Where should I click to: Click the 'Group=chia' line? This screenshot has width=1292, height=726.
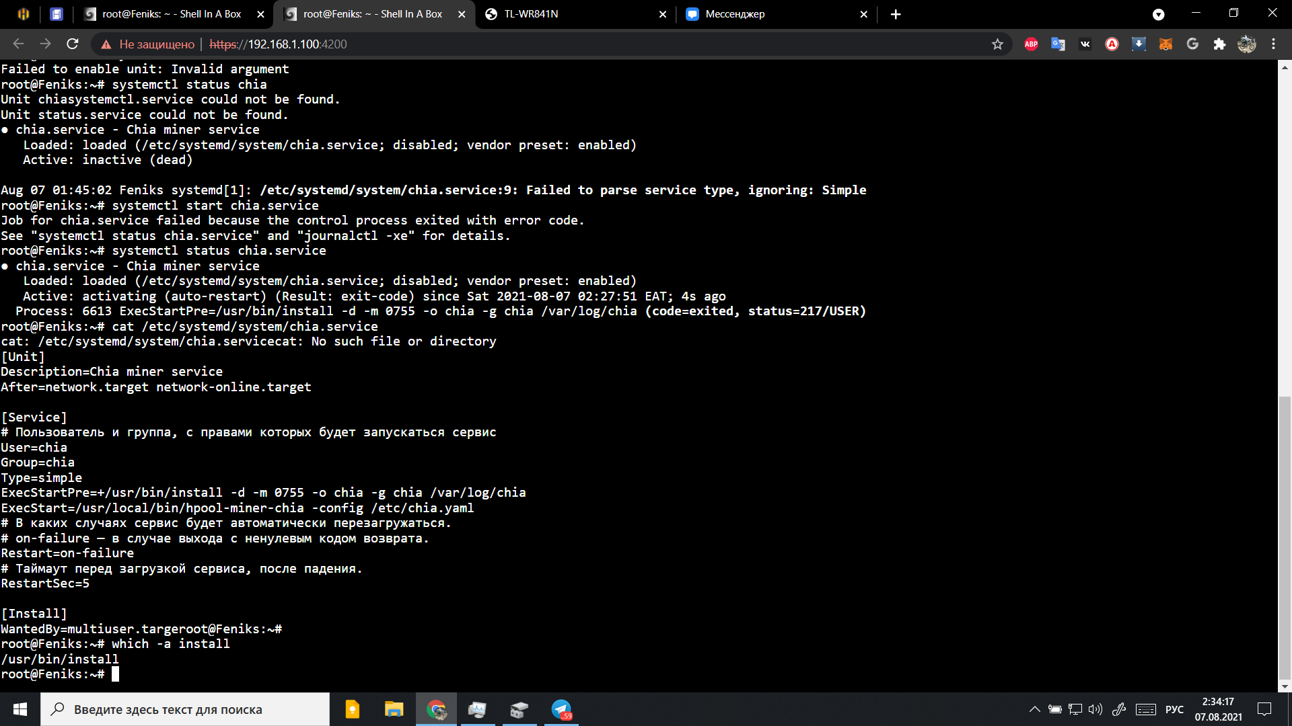pyautogui.click(x=38, y=462)
